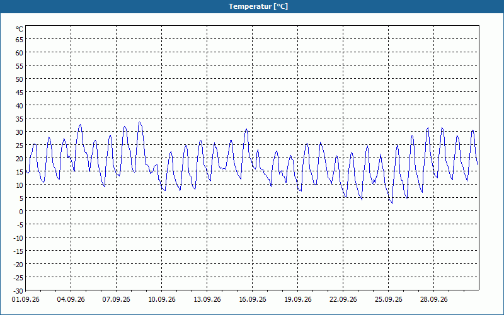The width and height of the screenshot is (504, 315).
Task: Click the -30 y-axis label
Action: (18, 291)
